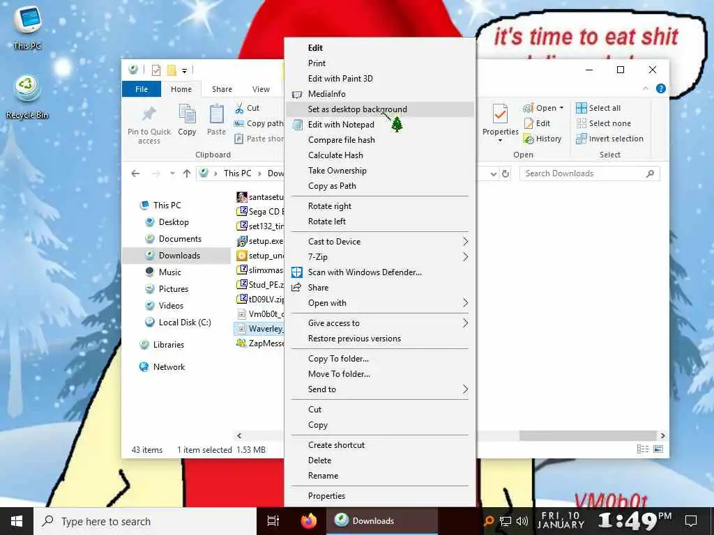The height and width of the screenshot is (535, 714).
Task: Select Rotate right in context menu
Action: [380, 206]
